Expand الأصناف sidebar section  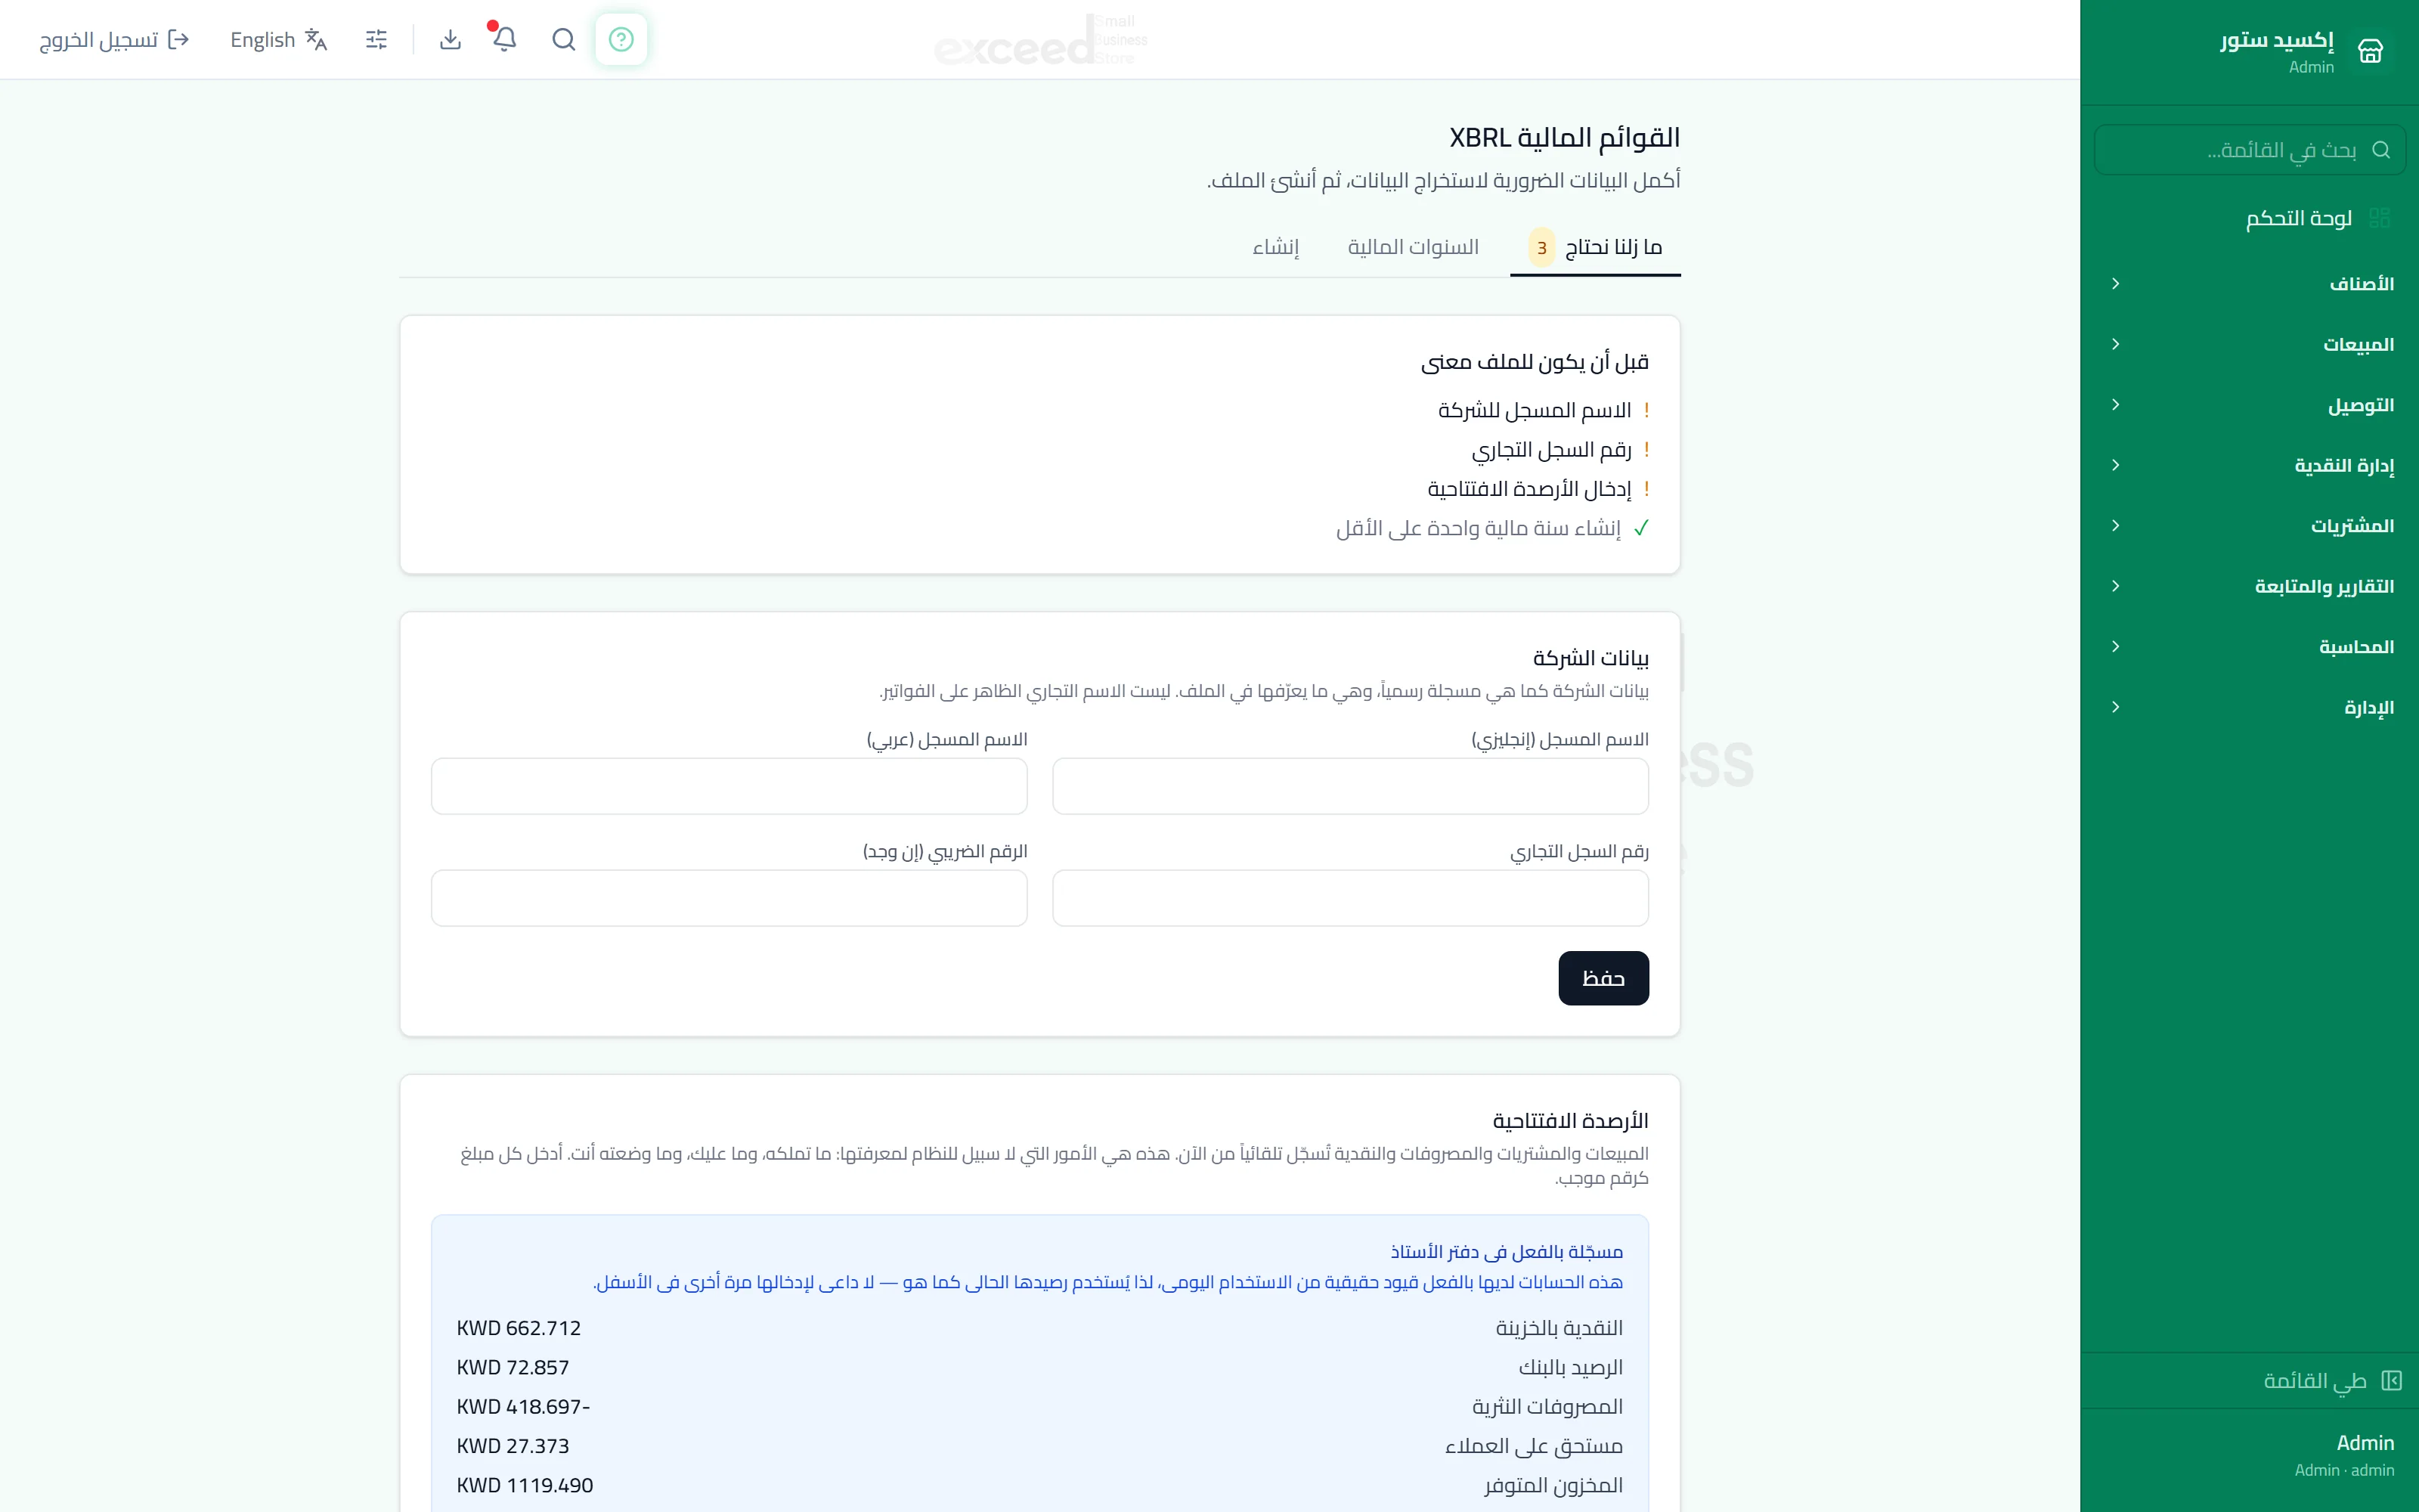pyautogui.click(x=2249, y=284)
